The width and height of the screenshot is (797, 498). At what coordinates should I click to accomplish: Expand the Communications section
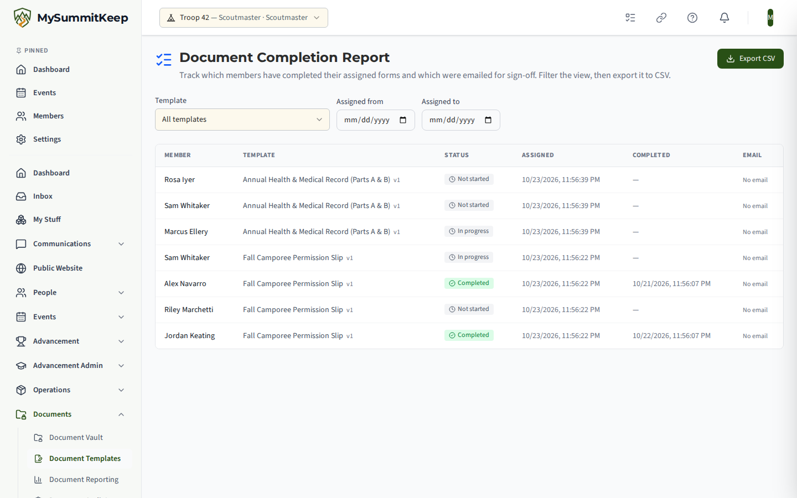coord(70,244)
